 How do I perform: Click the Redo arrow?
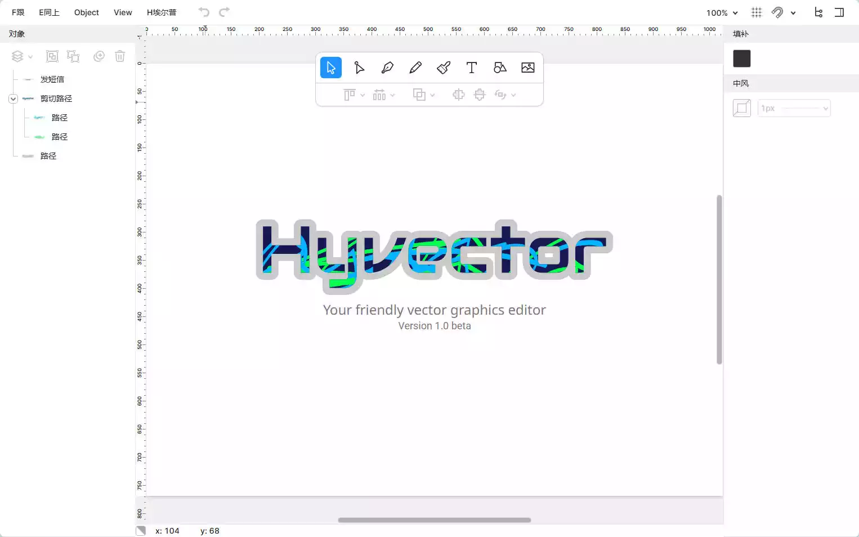224,12
